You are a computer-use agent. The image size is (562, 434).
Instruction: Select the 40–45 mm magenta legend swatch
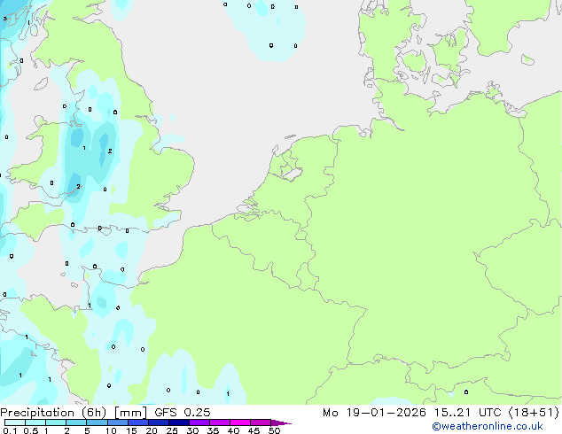[x=240, y=422]
